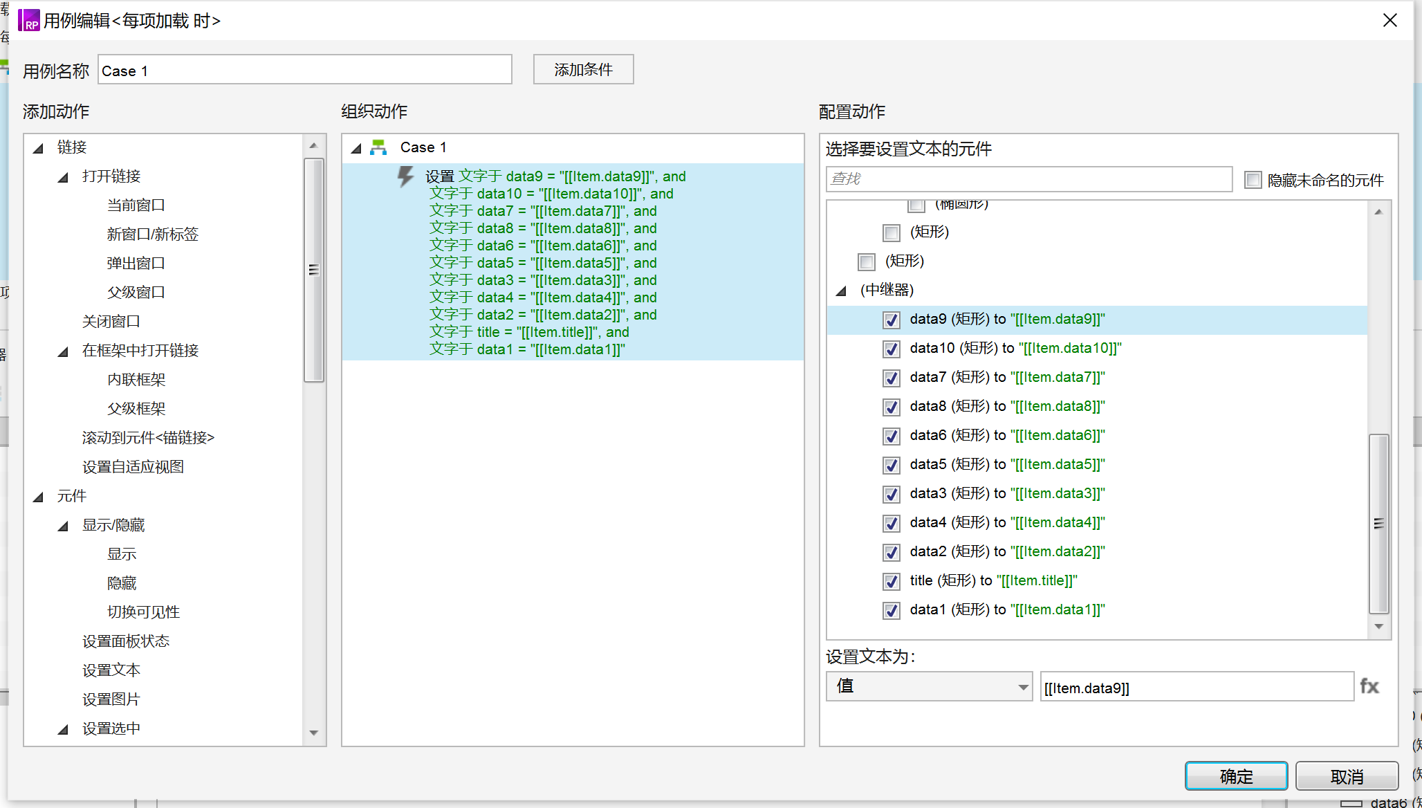Click the Axure RP logo icon
Viewport: 1422px width, 808px height.
click(x=29, y=21)
